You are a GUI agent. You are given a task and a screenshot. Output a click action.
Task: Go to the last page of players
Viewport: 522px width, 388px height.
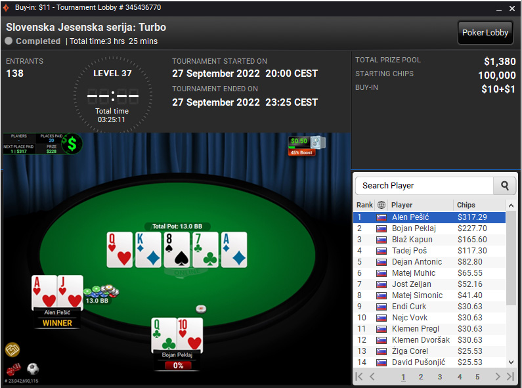click(x=510, y=376)
